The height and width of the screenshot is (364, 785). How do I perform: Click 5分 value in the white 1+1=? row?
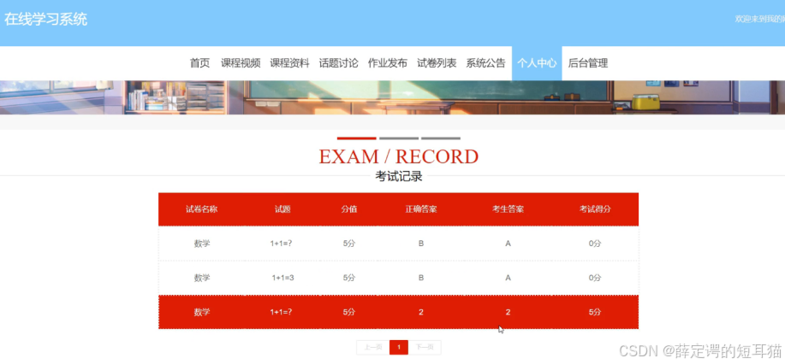pyautogui.click(x=349, y=244)
